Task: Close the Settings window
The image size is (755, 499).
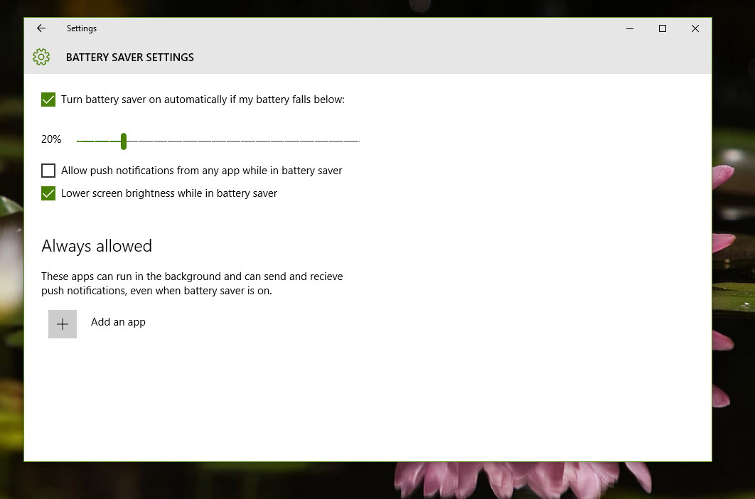Action: coord(695,28)
